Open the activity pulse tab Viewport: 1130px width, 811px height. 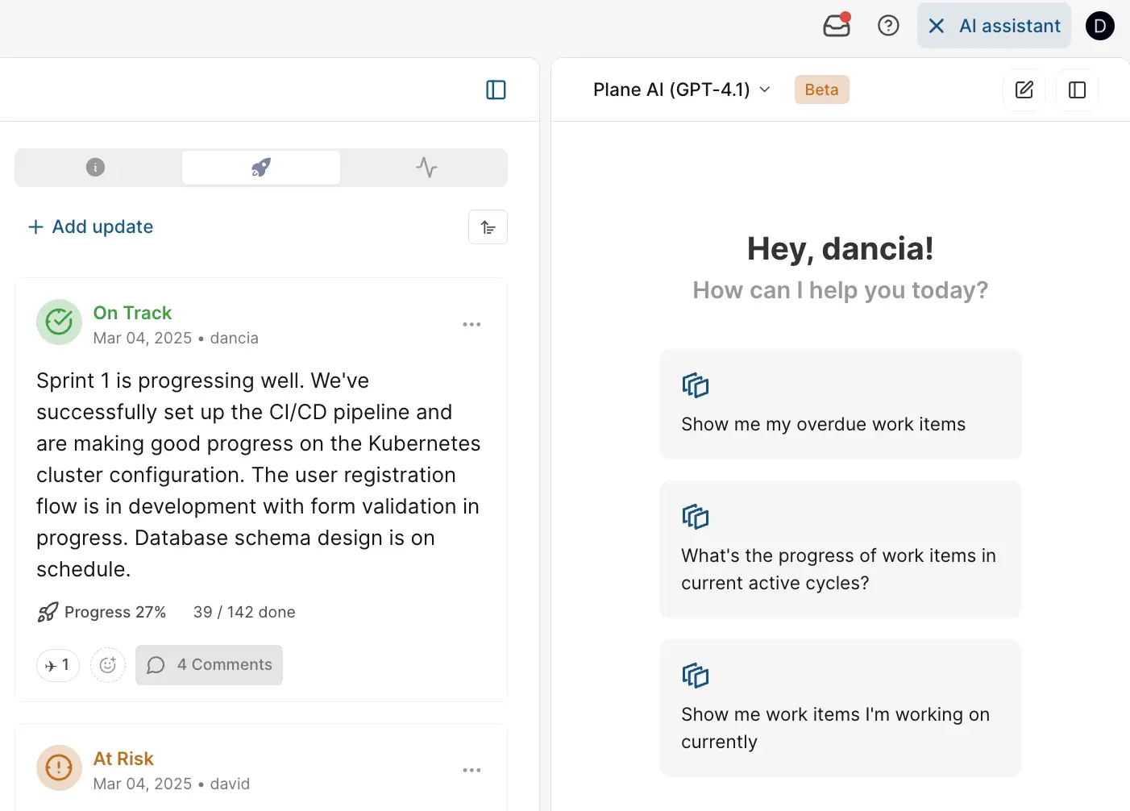click(x=426, y=168)
